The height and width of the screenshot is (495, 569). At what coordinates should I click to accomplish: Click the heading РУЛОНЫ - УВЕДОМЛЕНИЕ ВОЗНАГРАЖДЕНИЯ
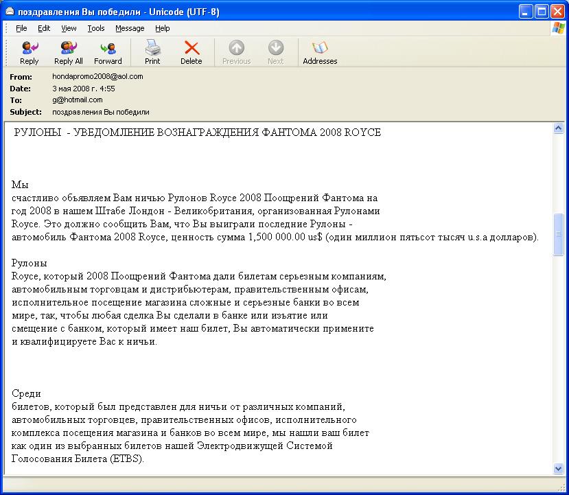[136, 133]
